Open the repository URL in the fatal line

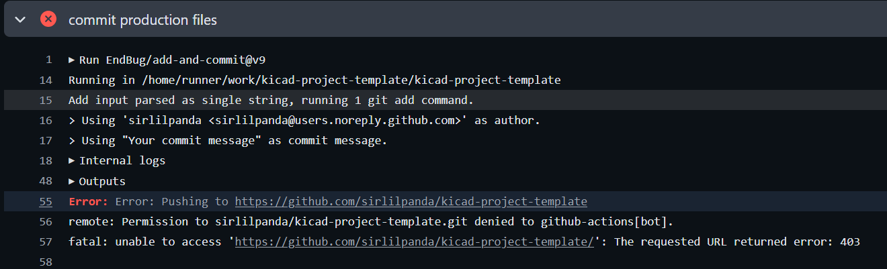415,241
